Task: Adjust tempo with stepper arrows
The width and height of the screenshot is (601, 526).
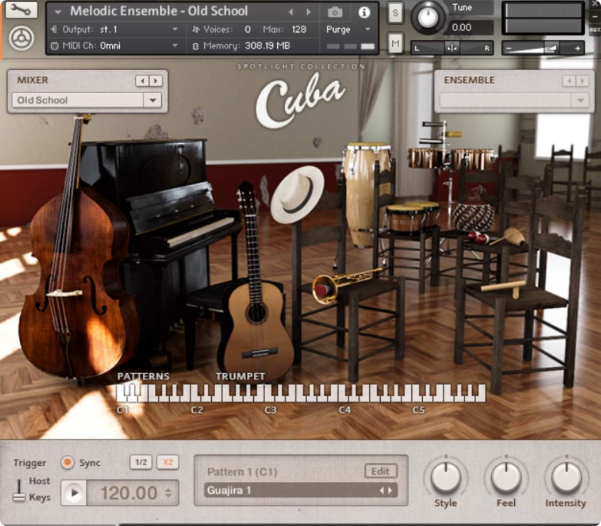Action: click(168, 493)
